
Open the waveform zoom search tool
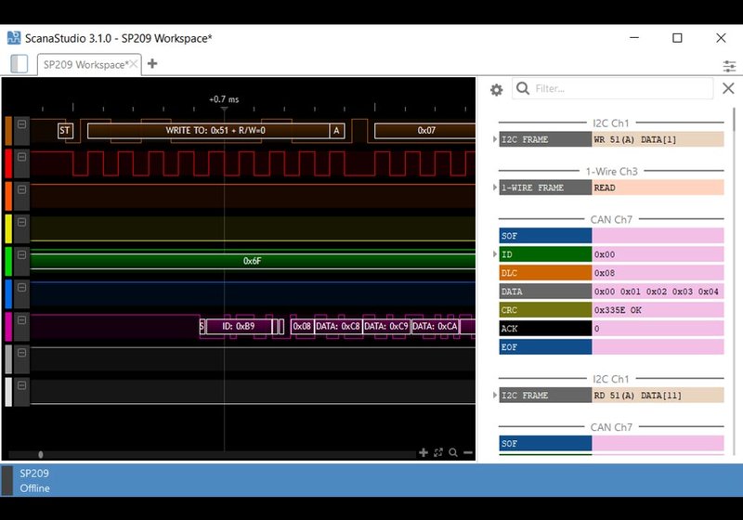pos(453,452)
